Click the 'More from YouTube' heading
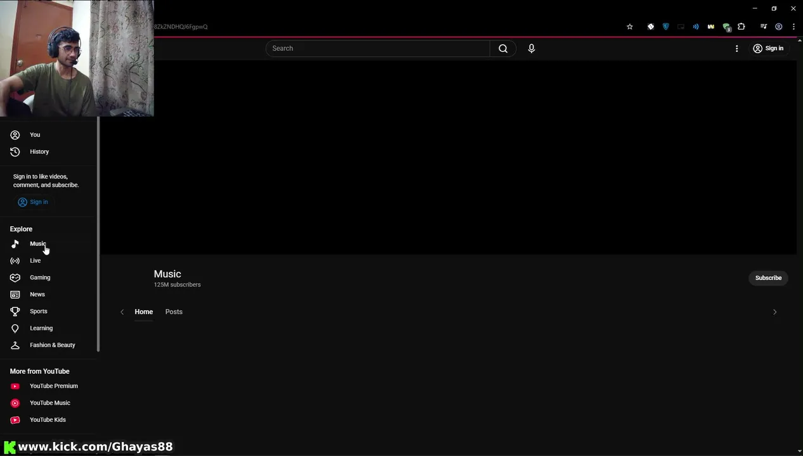803x456 pixels. [39, 372]
